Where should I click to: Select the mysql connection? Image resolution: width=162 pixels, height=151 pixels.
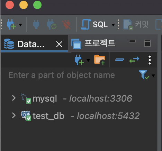click(45, 99)
